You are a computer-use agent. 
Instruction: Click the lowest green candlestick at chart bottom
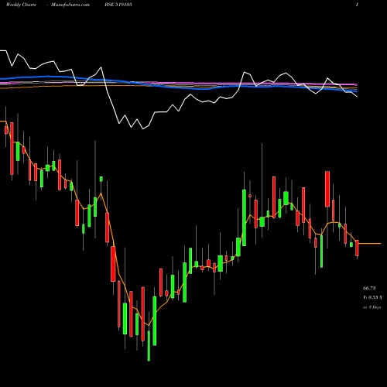(x=149, y=345)
